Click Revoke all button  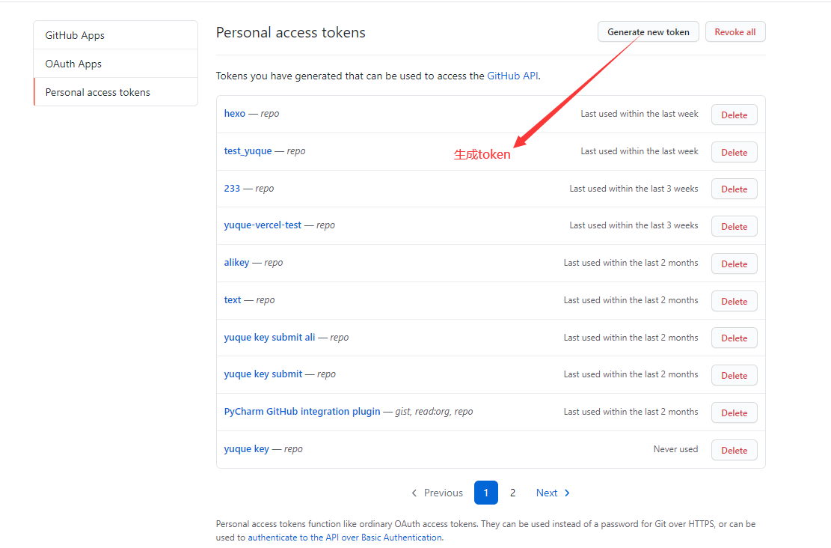(735, 32)
